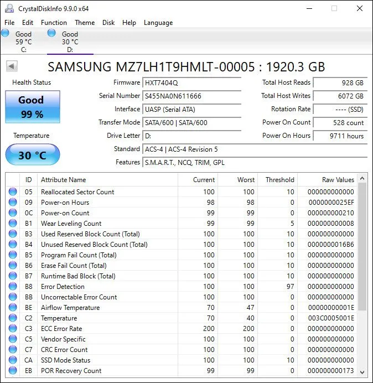Click the Power On Hours value 9711 hours
373x383 pixels.
pyautogui.click(x=340, y=136)
